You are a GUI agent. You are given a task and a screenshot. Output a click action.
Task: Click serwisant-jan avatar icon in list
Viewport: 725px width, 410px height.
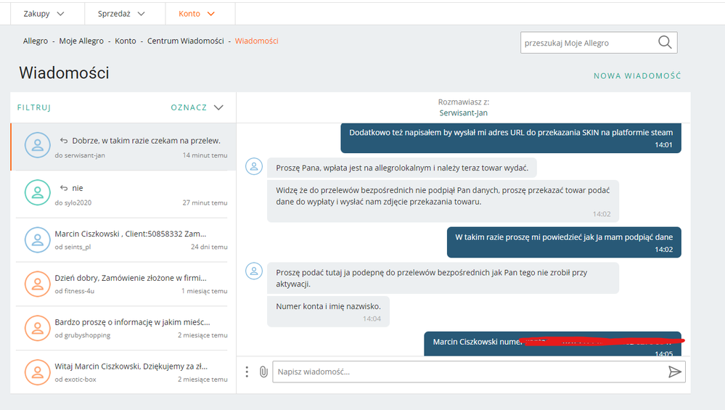pyautogui.click(x=38, y=145)
